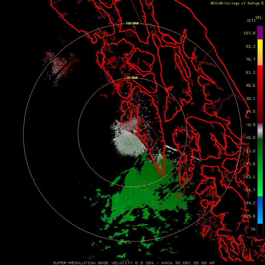The image size is (265, 265).
Task: Click the 30.1 velocity scale value
Action: pos(251,99)
